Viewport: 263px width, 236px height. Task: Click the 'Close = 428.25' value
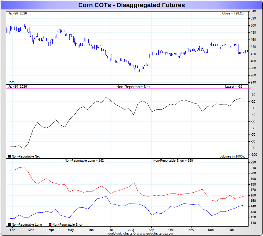pos(233,13)
